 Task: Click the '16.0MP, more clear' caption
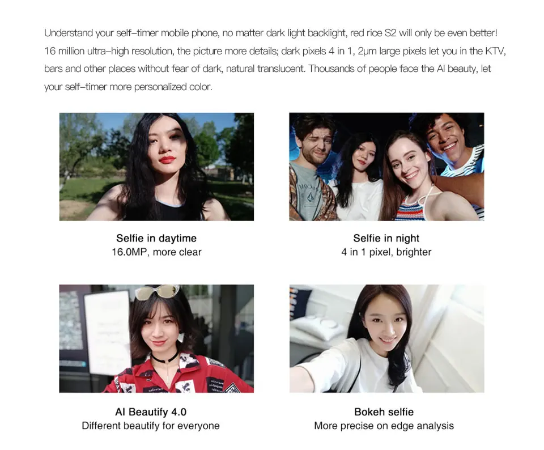(156, 252)
